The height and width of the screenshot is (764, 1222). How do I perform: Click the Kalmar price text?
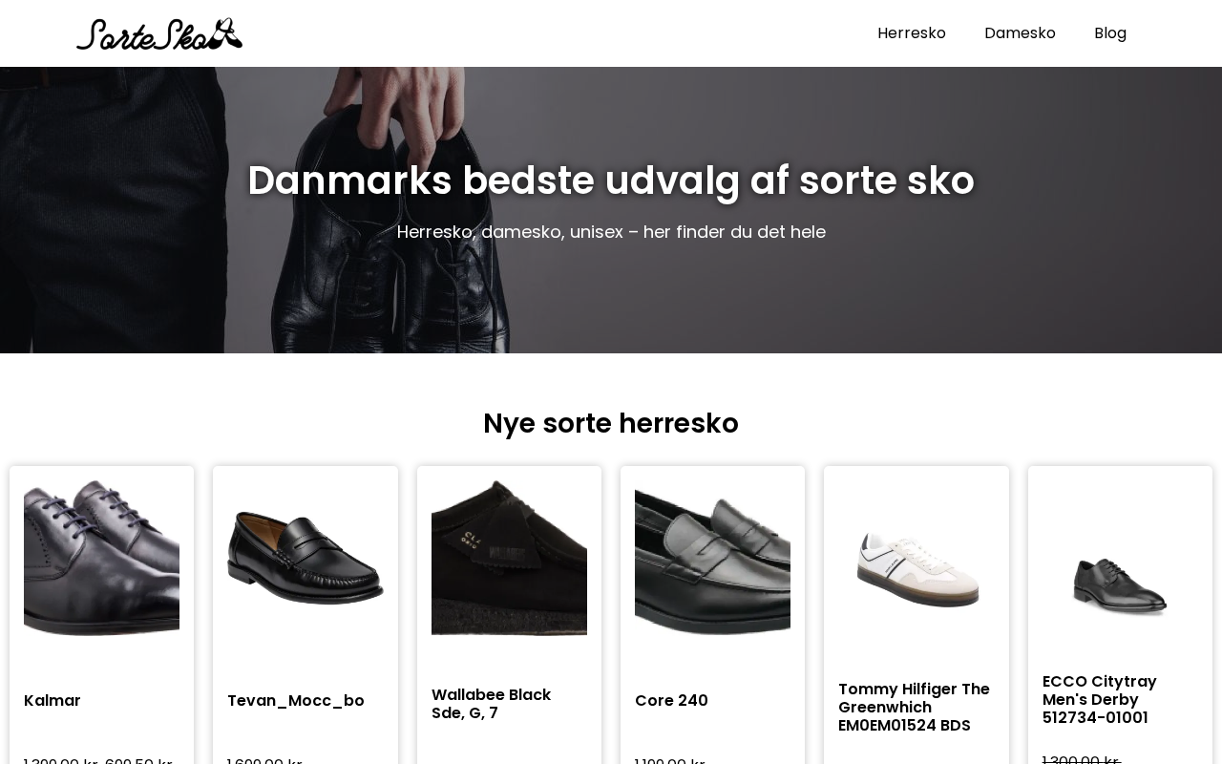(x=98, y=760)
